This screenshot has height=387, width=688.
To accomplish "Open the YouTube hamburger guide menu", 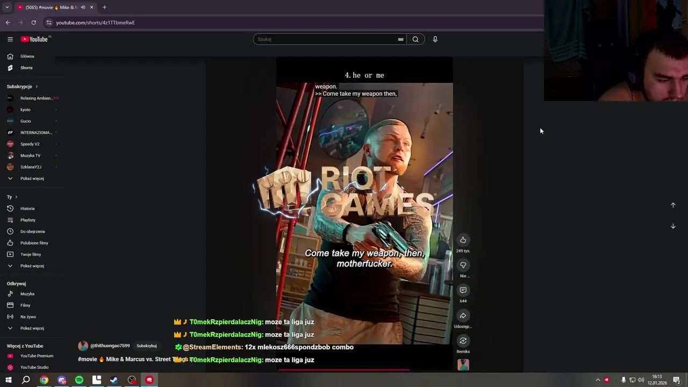I will [x=10, y=39].
